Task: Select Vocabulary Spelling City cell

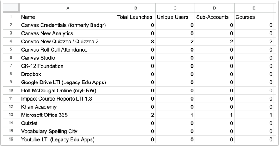Action: [x=68, y=131]
